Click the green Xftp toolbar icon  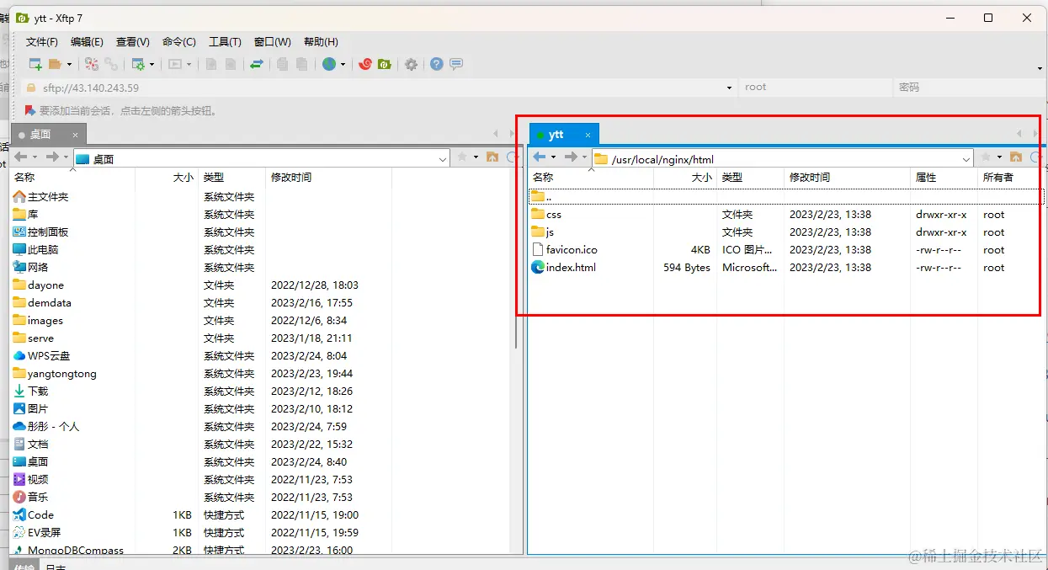click(x=385, y=64)
